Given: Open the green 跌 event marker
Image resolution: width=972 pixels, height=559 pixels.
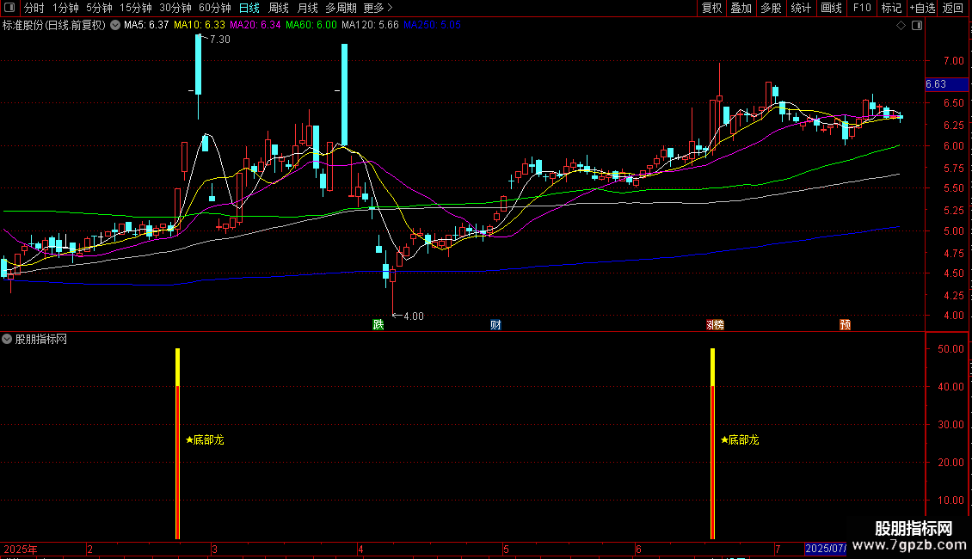Looking at the screenshot, I should [x=378, y=325].
